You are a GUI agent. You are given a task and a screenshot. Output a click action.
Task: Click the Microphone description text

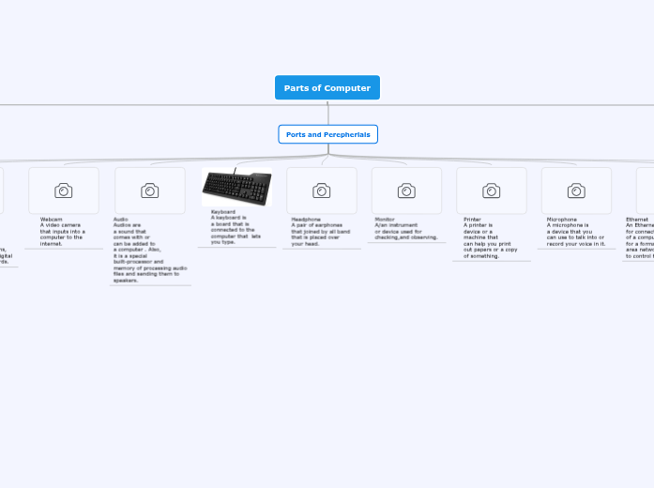[x=575, y=232]
